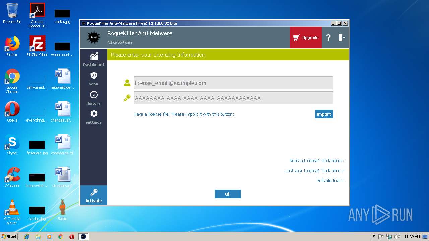
Task: Follow the 'Lost your License? Click here' link
Action: (314, 171)
